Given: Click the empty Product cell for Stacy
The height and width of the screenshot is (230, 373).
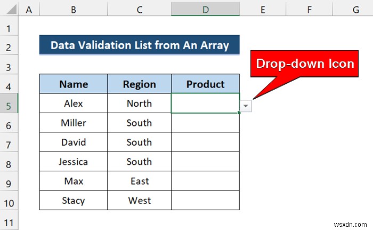Looking at the screenshot, I should (x=205, y=200).
